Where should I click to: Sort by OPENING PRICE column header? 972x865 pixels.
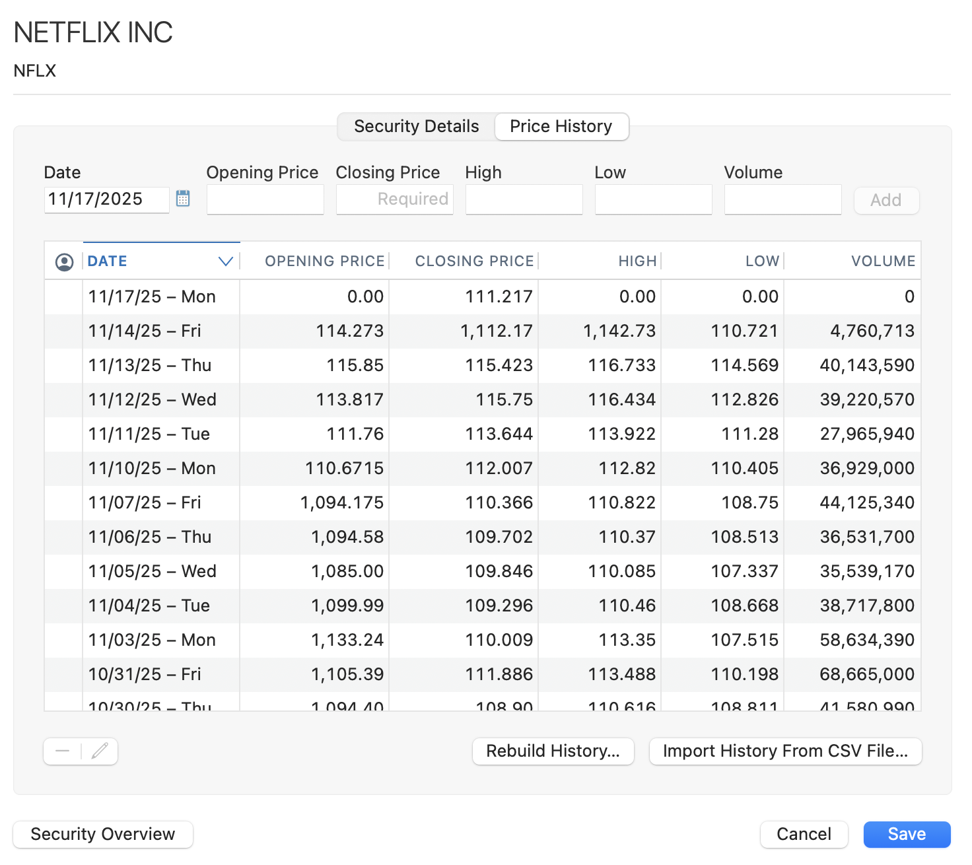tap(315, 261)
